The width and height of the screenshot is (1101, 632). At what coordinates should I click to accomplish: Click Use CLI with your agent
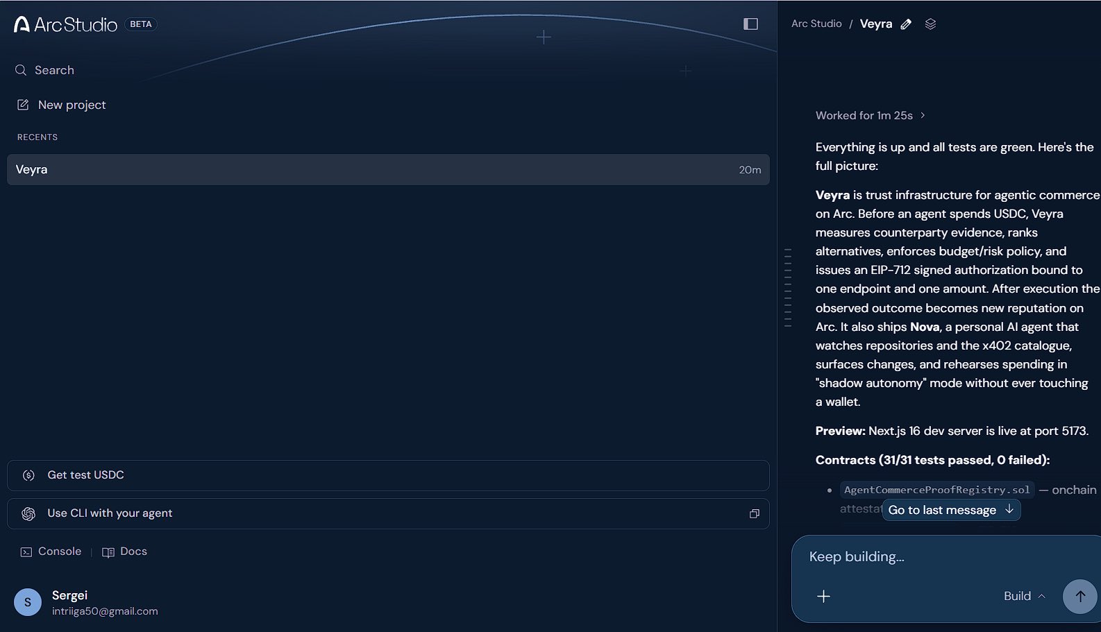388,513
